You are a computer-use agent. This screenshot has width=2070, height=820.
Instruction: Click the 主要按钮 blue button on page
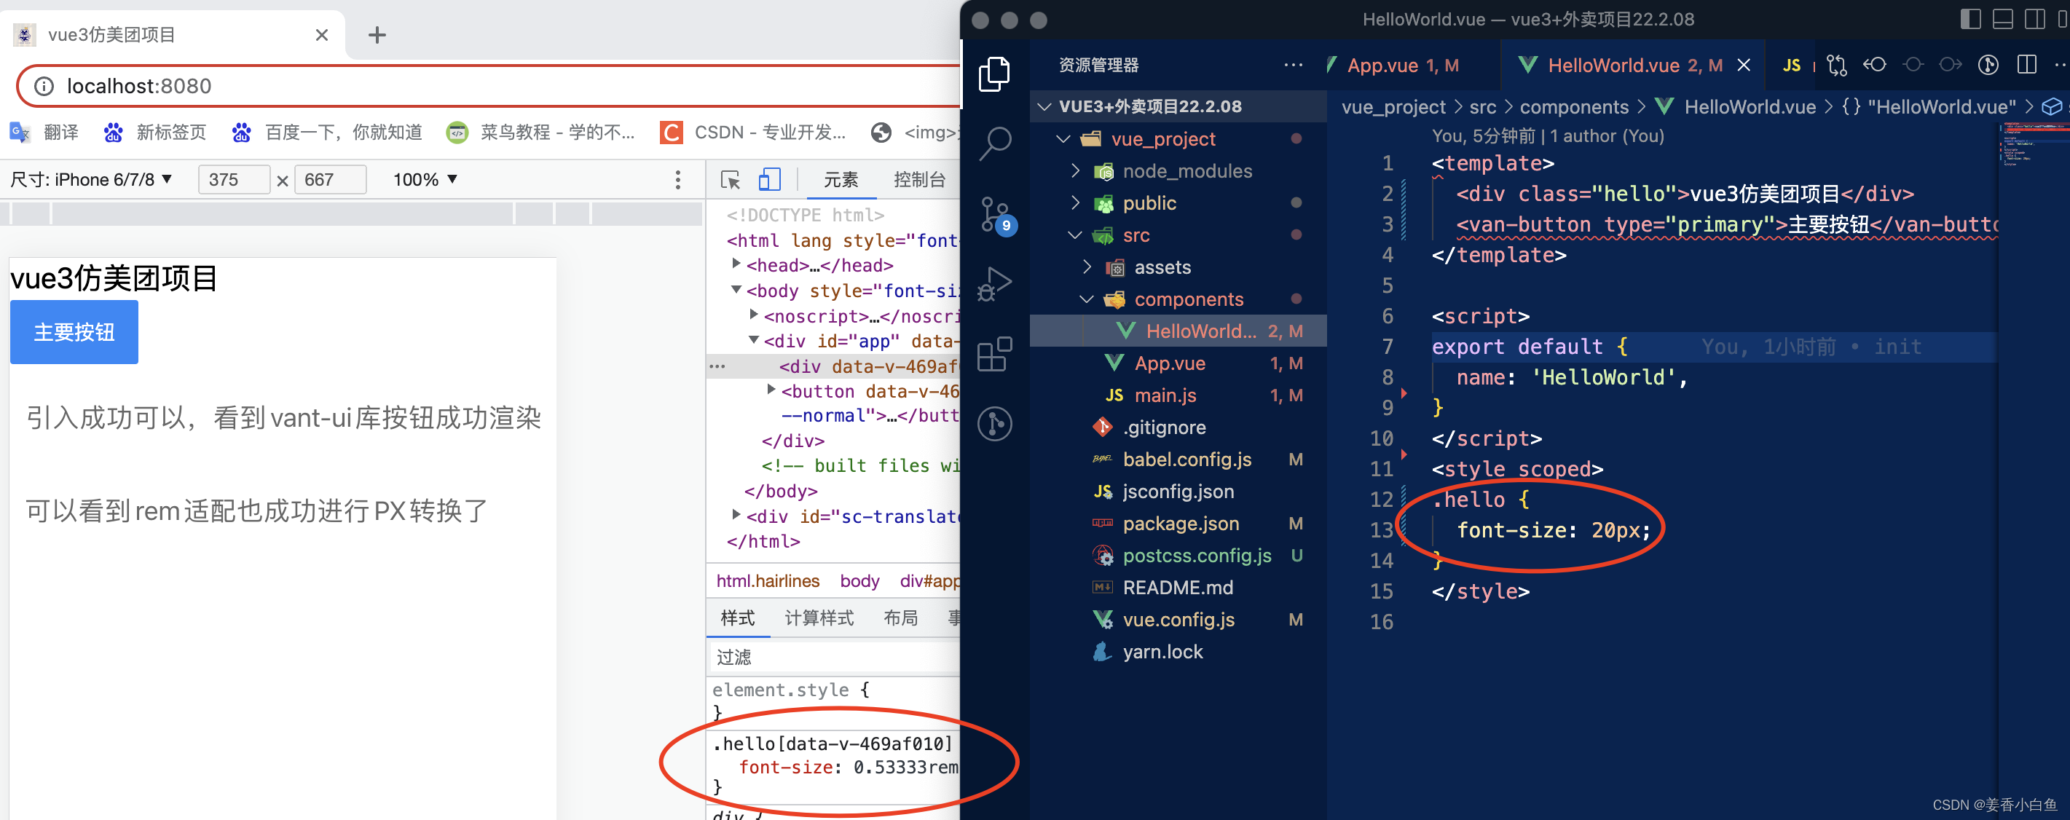click(74, 331)
